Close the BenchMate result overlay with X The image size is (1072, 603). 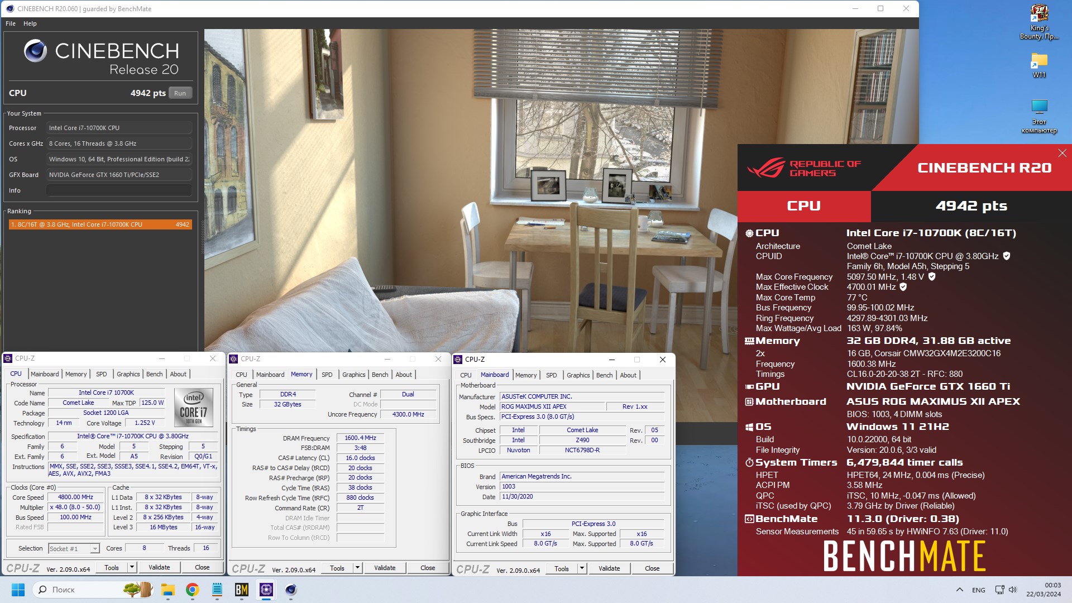click(1062, 153)
